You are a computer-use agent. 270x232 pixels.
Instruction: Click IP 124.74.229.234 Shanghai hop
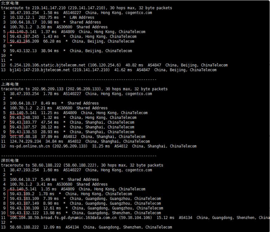click(26, 141)
